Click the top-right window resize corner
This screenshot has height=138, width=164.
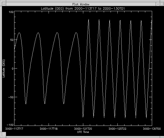click(x=162, y=1)
